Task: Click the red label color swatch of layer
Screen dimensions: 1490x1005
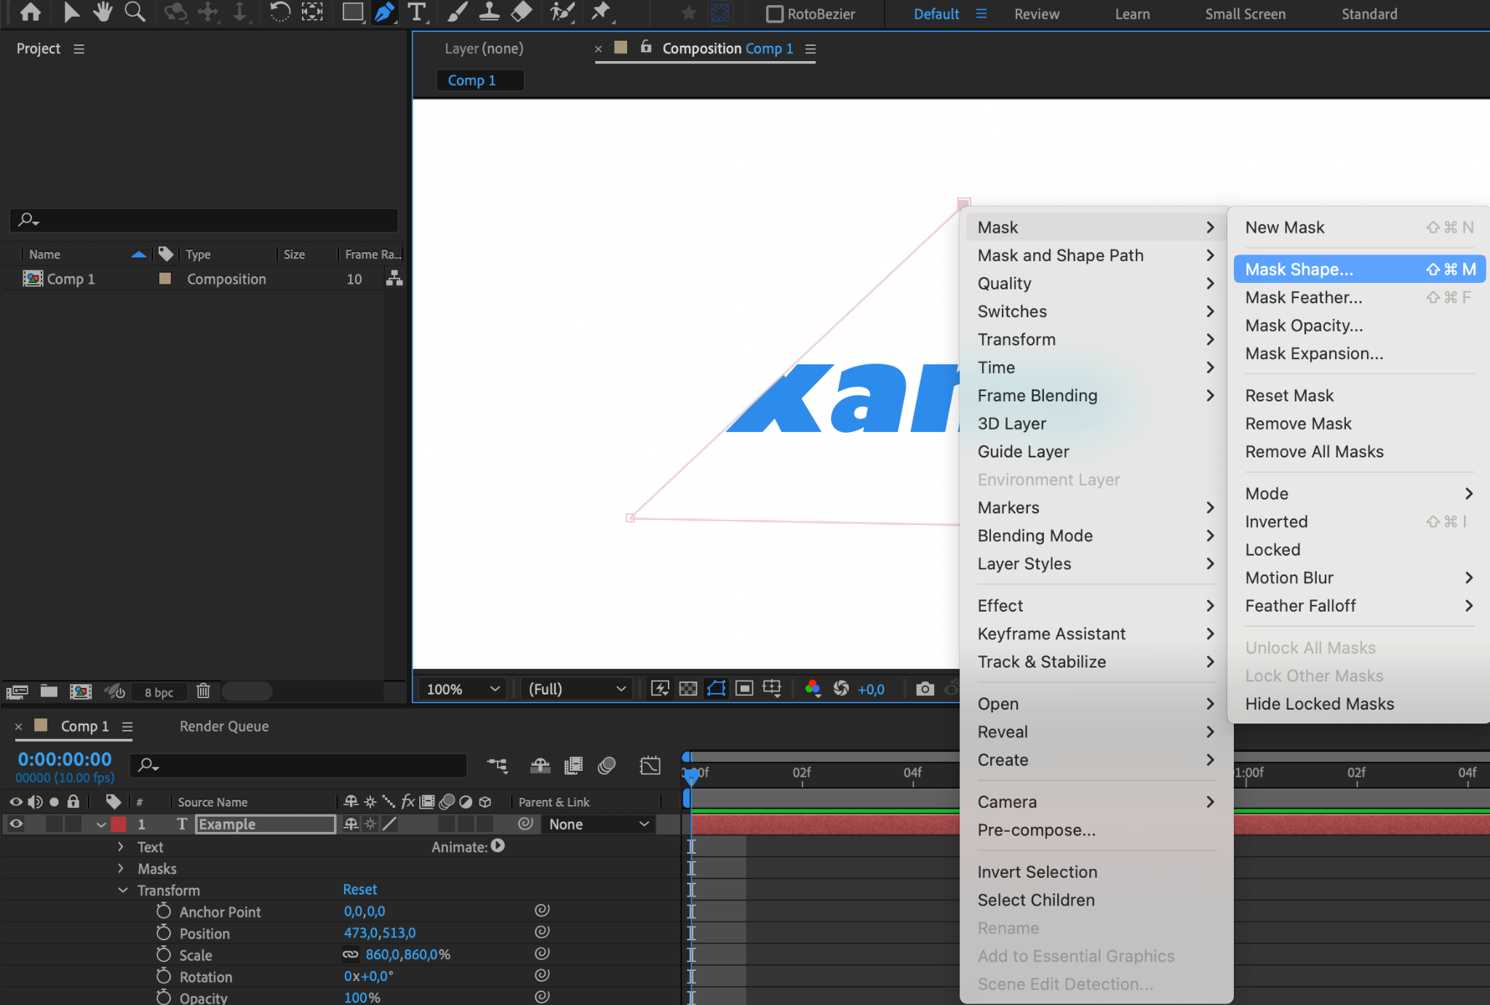Action: 118,824
